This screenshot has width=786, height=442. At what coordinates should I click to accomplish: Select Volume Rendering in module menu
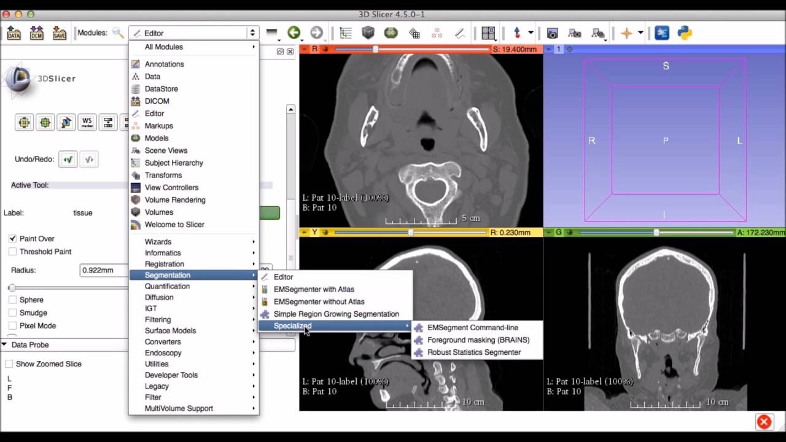[x=194, y=200]
